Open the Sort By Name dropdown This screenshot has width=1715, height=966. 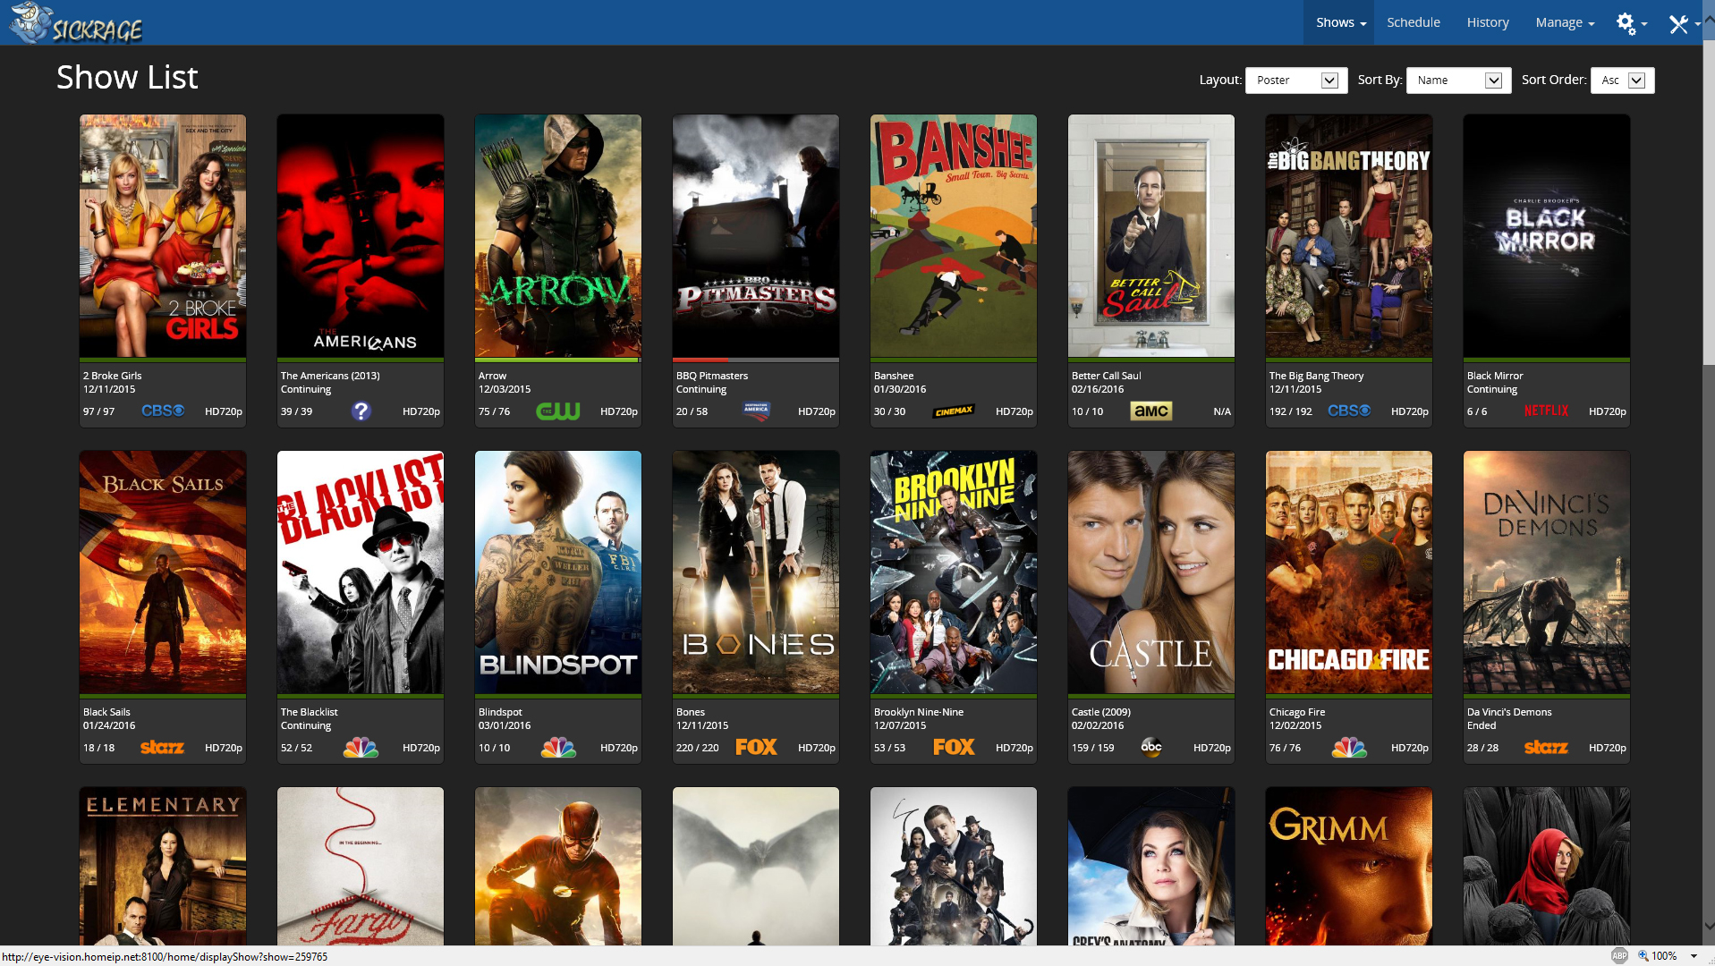pos(1458,80)
